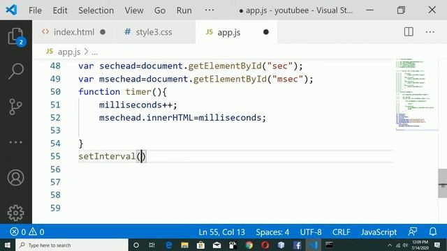Click the unsaved dot on index.html tab
The image size is (447, 251).
click(103, 32)
